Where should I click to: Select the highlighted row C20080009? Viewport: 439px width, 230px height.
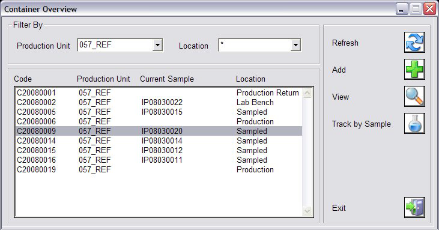[159, 131]
